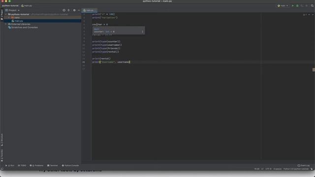Viewport: 315px width, 177px height.
Task: Go to previous highlighted problem arrow
Action: tap(309, 15)
